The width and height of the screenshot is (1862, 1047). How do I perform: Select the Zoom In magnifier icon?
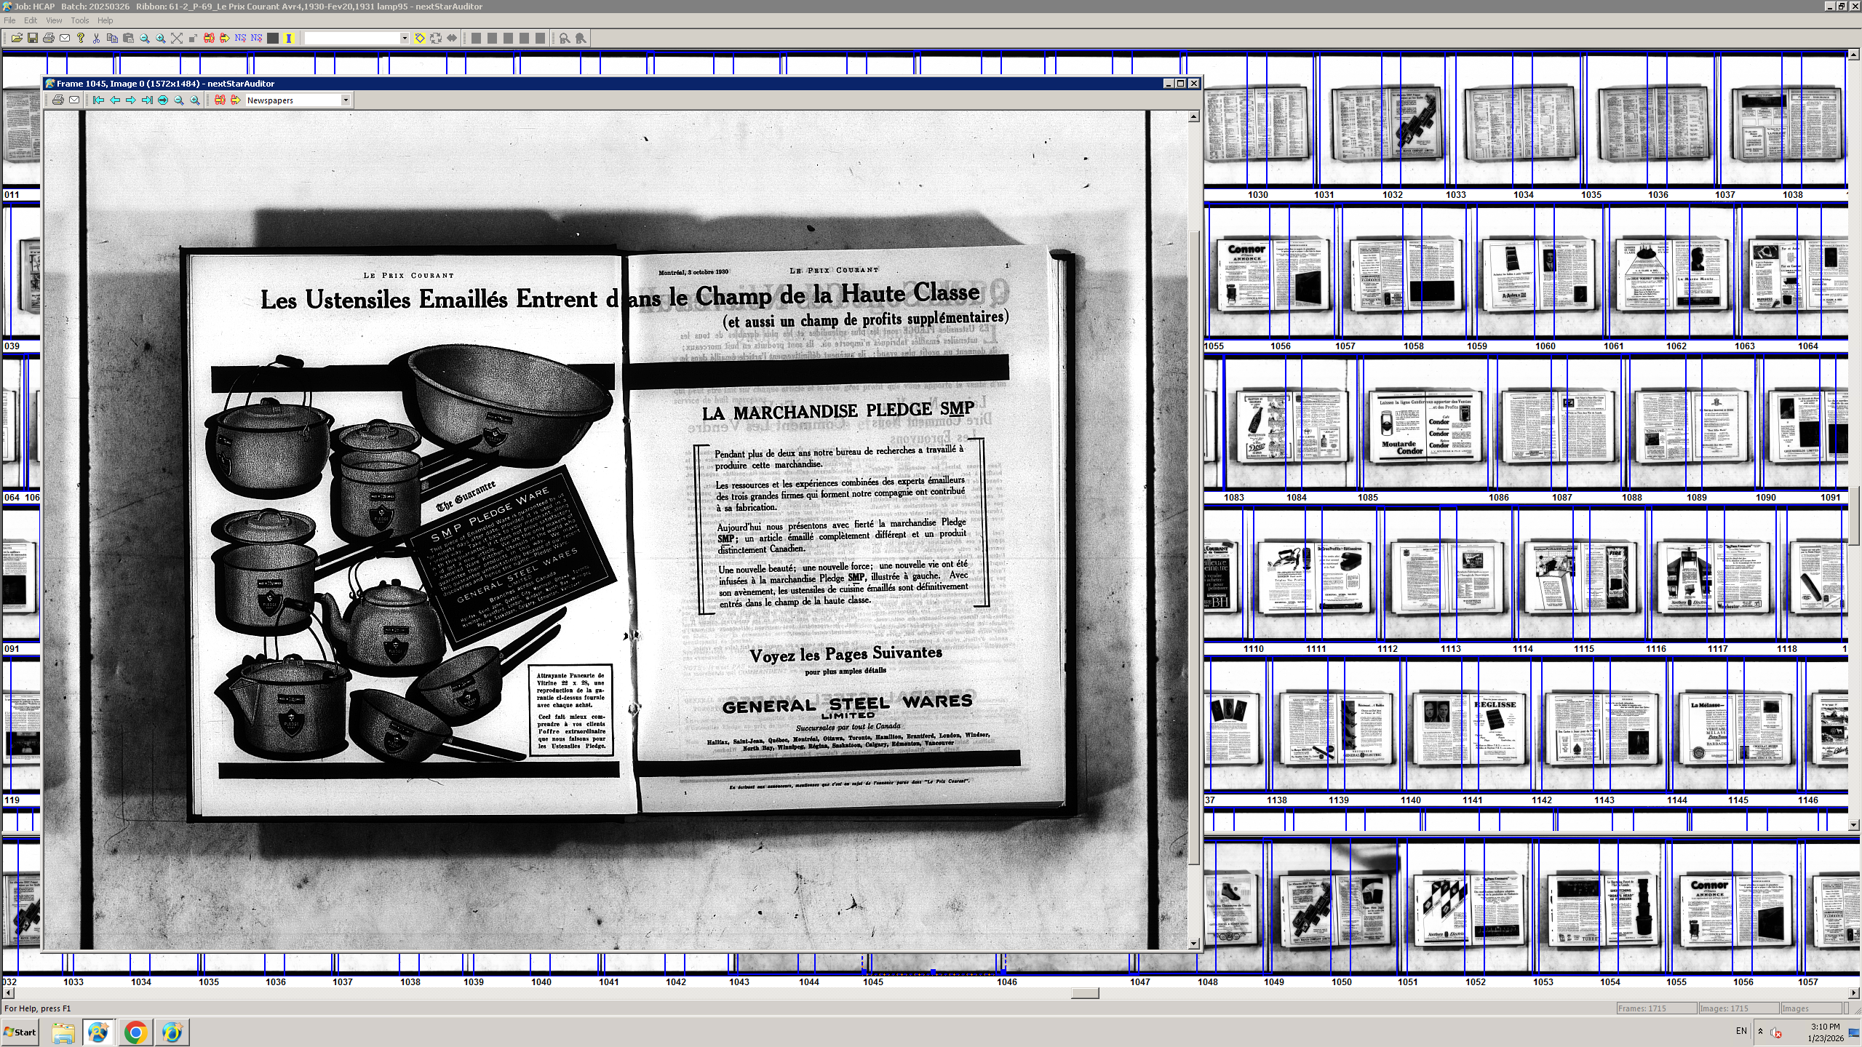159,38
